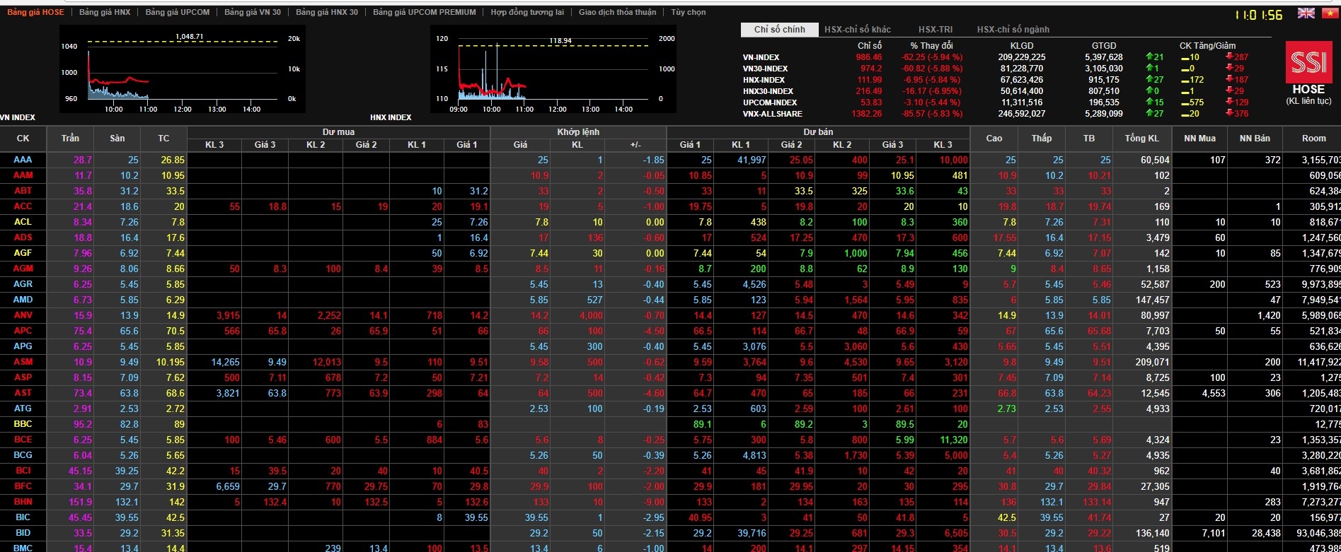
Task: Click the CK column header
Action: pyautogui.click(x=23, y=139)
